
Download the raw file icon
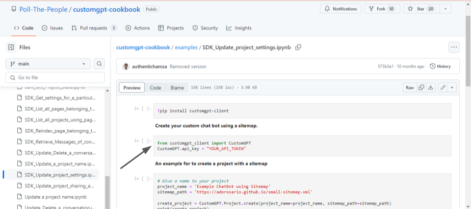(x=431, y=88)
